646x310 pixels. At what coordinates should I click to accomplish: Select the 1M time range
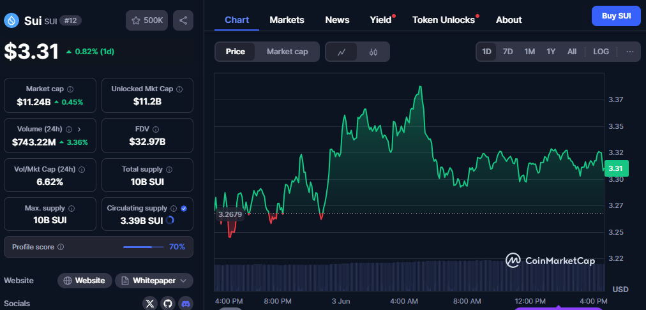pos(529,52)
